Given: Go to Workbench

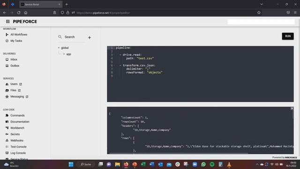Looking at the screenshot, I should pyautogui.click(x=17, y=128).
